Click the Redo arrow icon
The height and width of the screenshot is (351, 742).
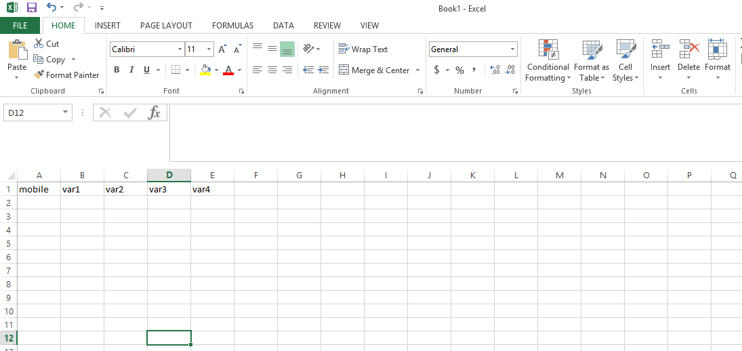pyautogui.click(x=79, y=7)
